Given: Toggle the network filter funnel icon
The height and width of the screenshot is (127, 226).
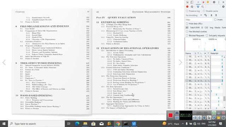Looking at the screenshot, I should 198,7.
